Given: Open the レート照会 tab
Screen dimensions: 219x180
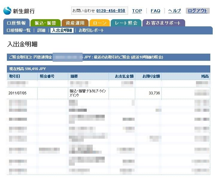Looking at the screenshot, I should (x=126, y=23).
